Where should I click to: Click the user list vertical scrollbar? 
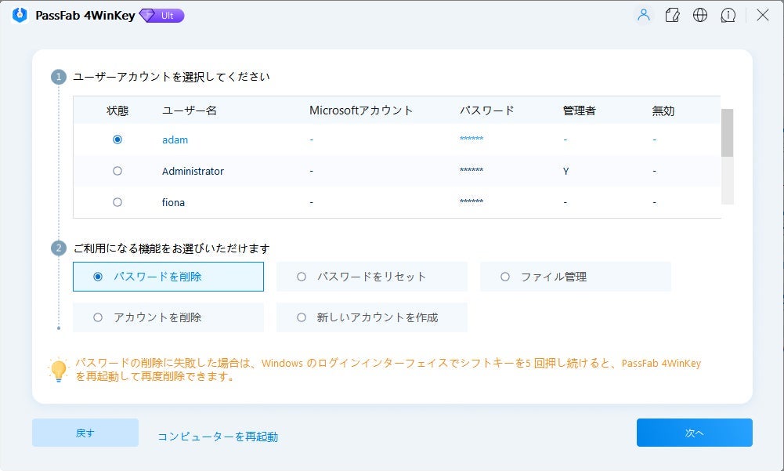tap(727, 133)
